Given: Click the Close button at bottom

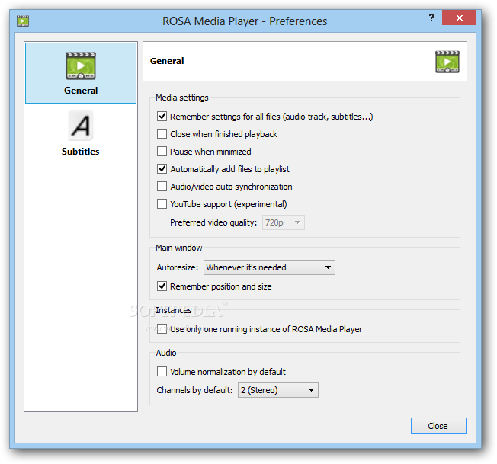Looking at the screenshot, I should pyautogui.click(x=438, y=425).
